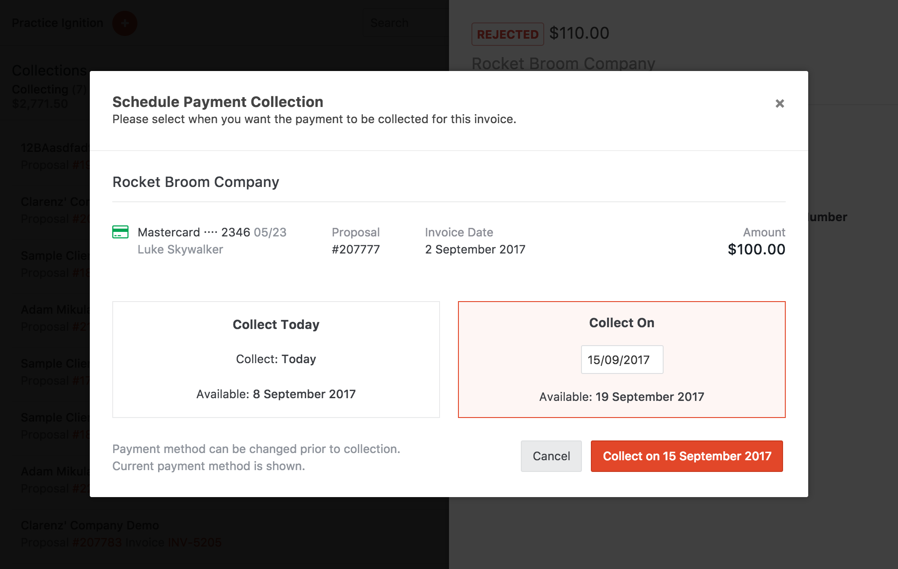Click proposal number #207777

pos(356,249)
